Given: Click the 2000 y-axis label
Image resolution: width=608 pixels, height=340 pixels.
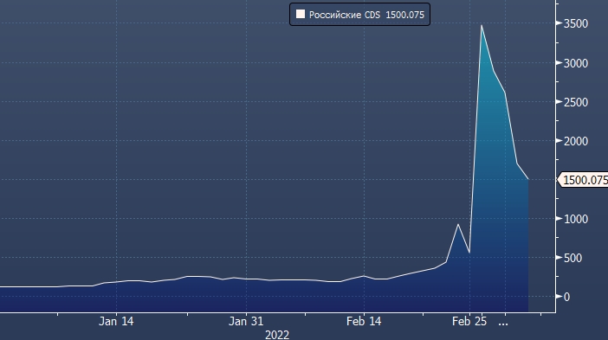Looking at the screenshot, I should pyautogui.click(x=575, y=141).
